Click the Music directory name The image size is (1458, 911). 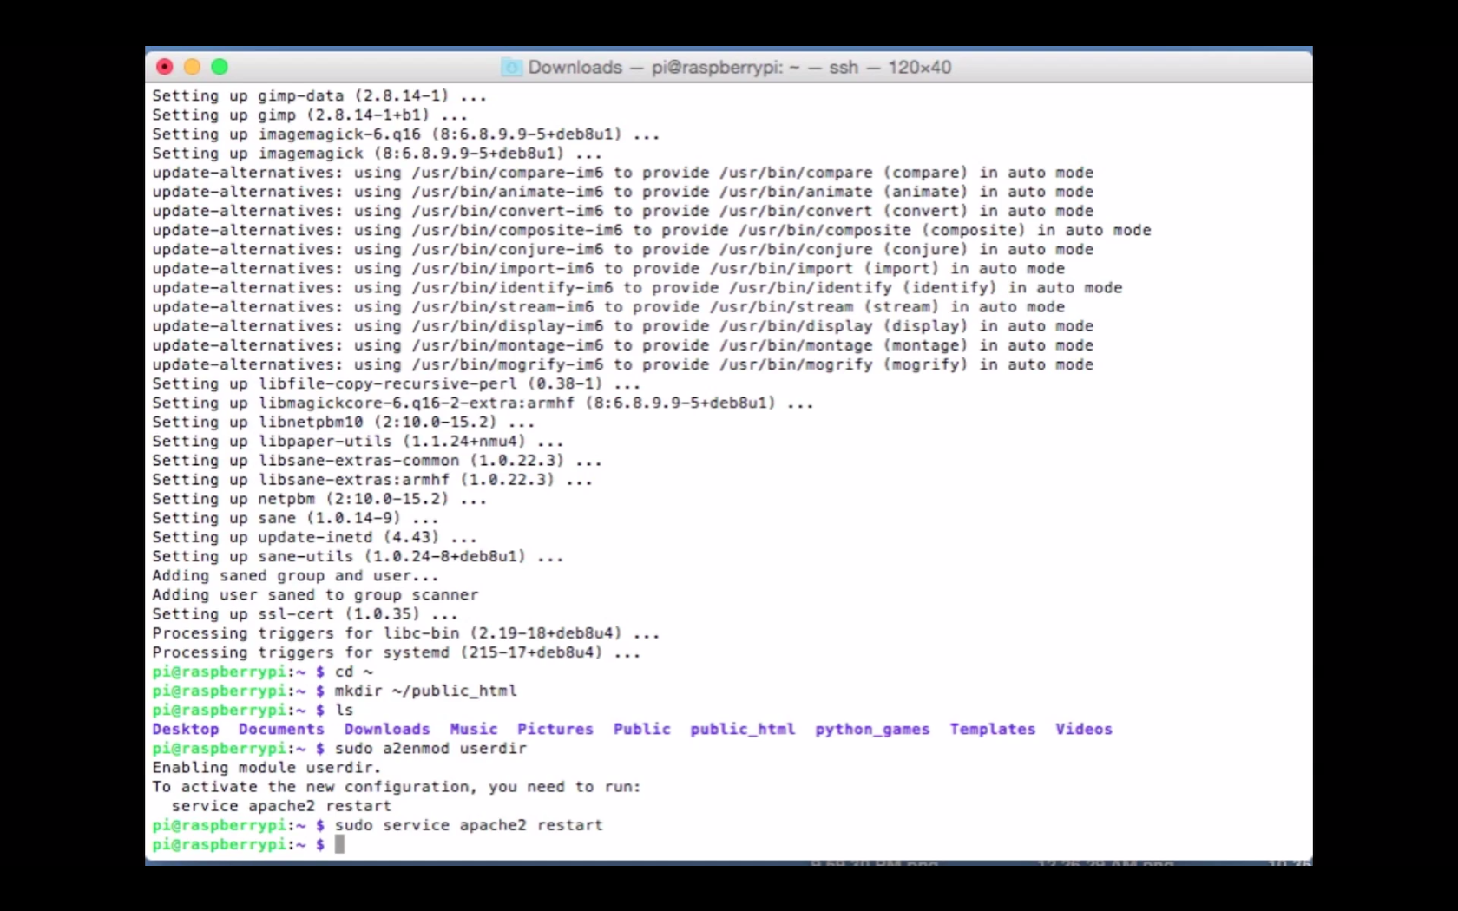(x=474, y=729)
